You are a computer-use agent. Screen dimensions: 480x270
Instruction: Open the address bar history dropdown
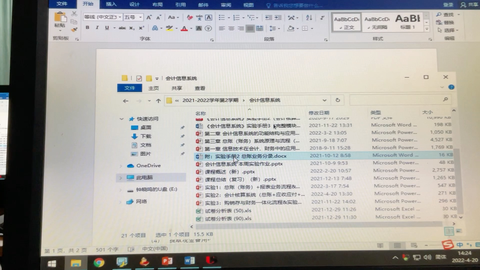[x=324, y=100]
